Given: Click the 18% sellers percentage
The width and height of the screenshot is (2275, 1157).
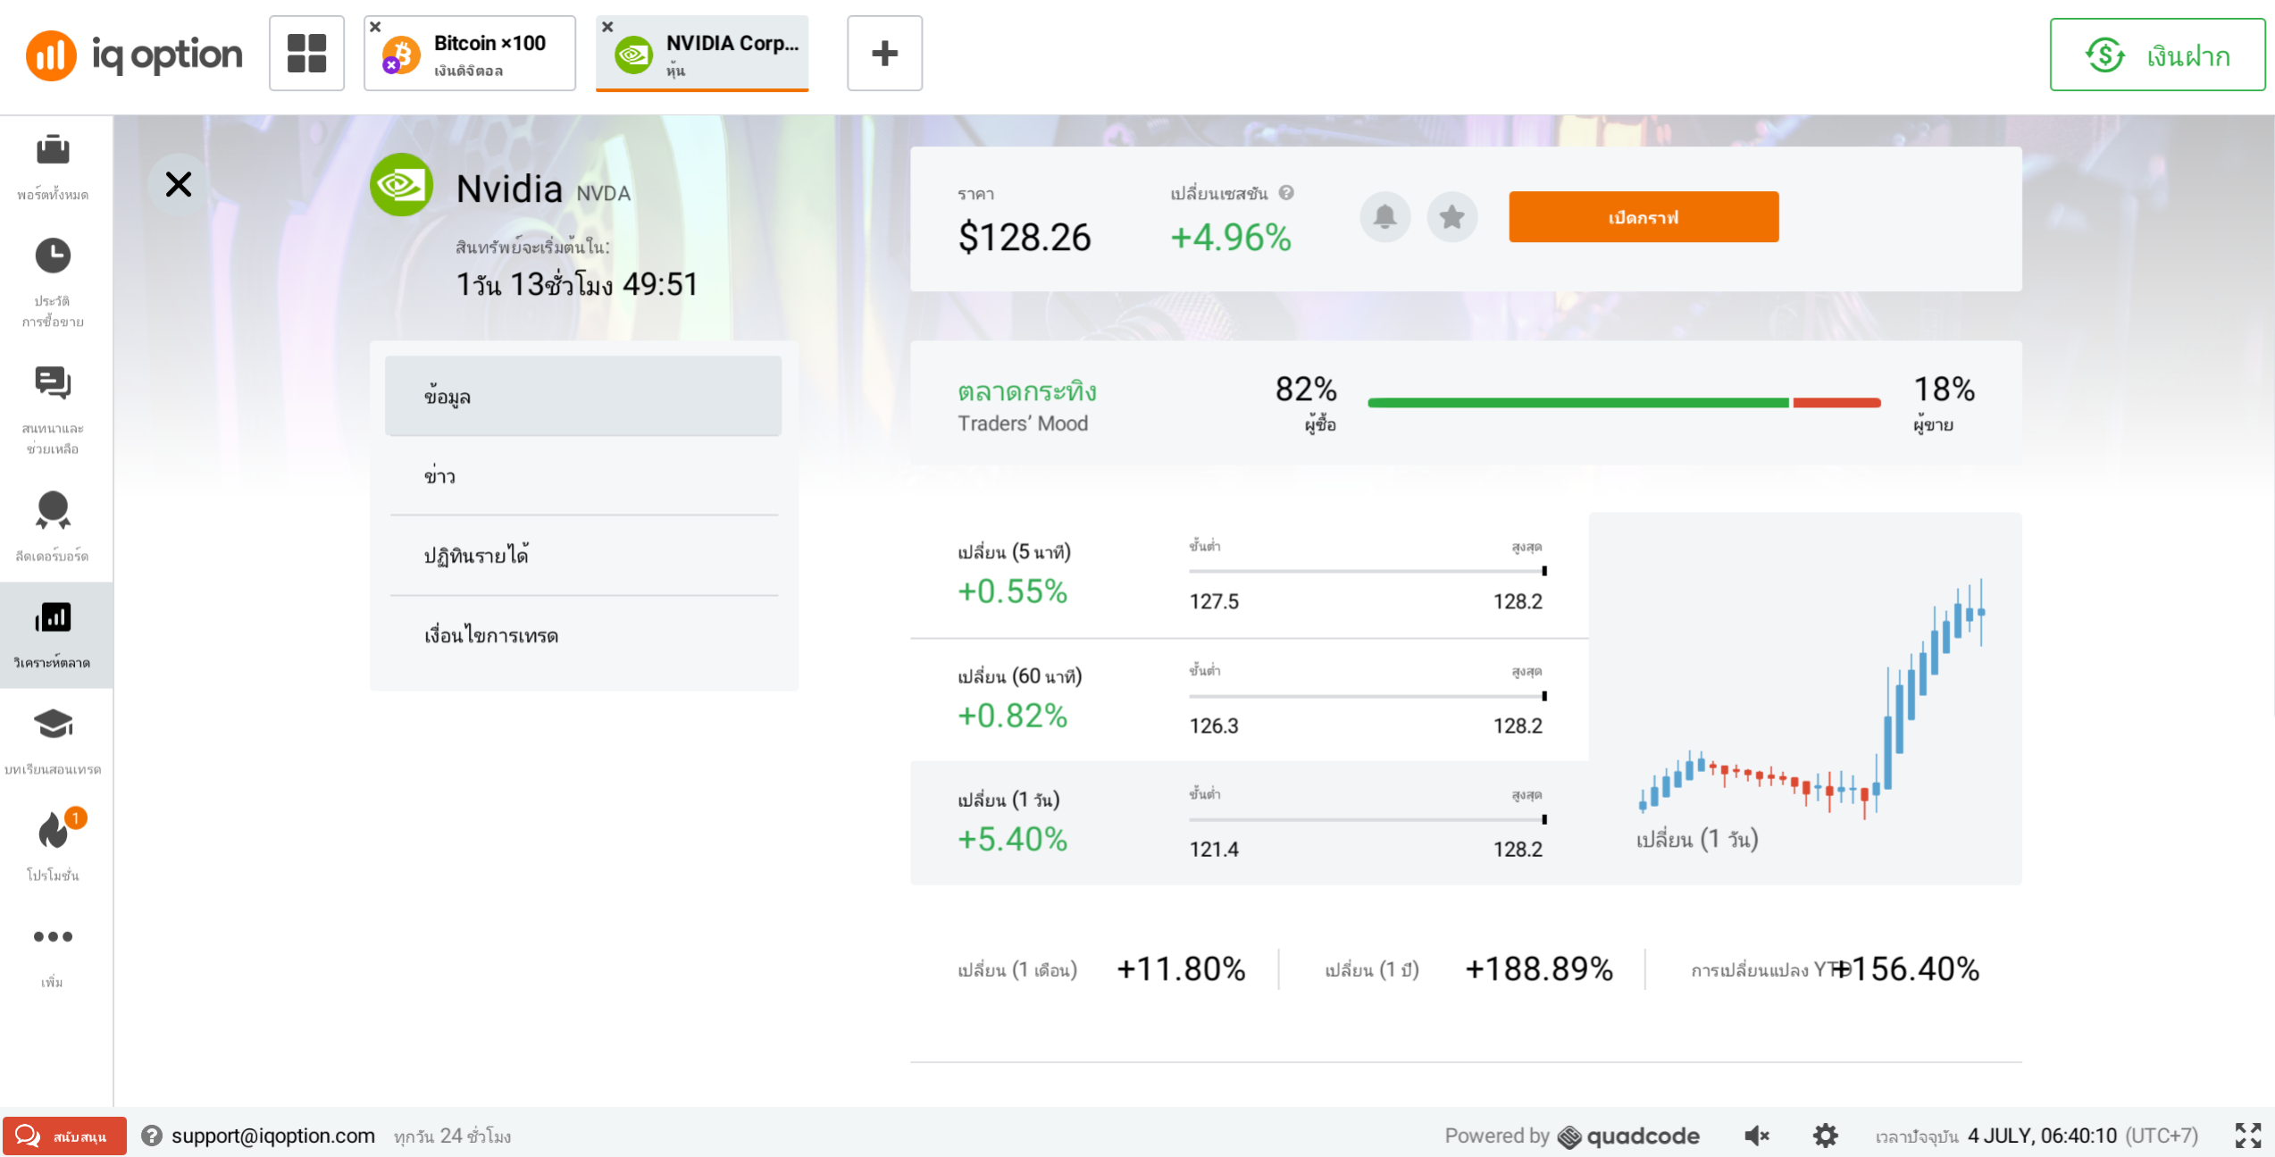Looking at the screenshot, I should tap(1944, 390).
